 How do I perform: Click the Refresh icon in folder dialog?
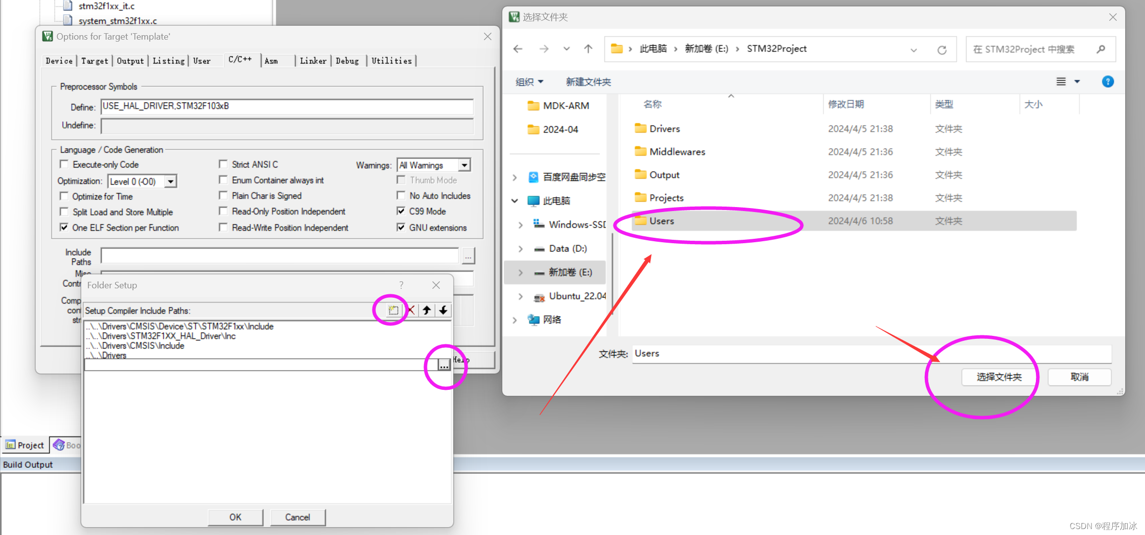pyautogui.click(x=942, y=50)
